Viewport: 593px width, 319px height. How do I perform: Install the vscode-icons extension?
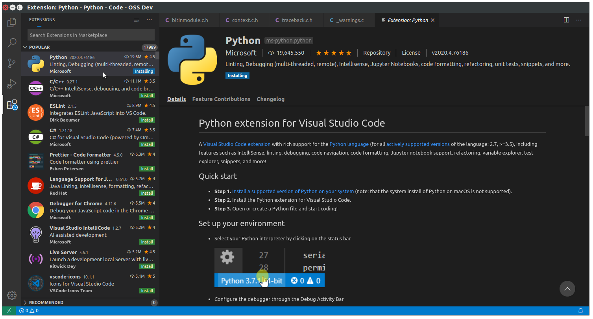click(x=147, y=291)
